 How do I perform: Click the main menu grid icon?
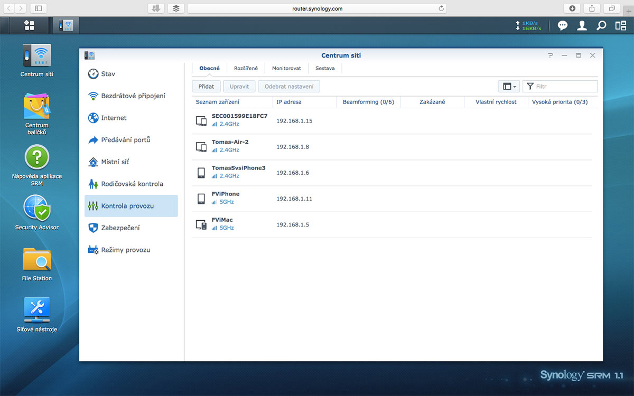pyautogui.click(x=29, y=25)
